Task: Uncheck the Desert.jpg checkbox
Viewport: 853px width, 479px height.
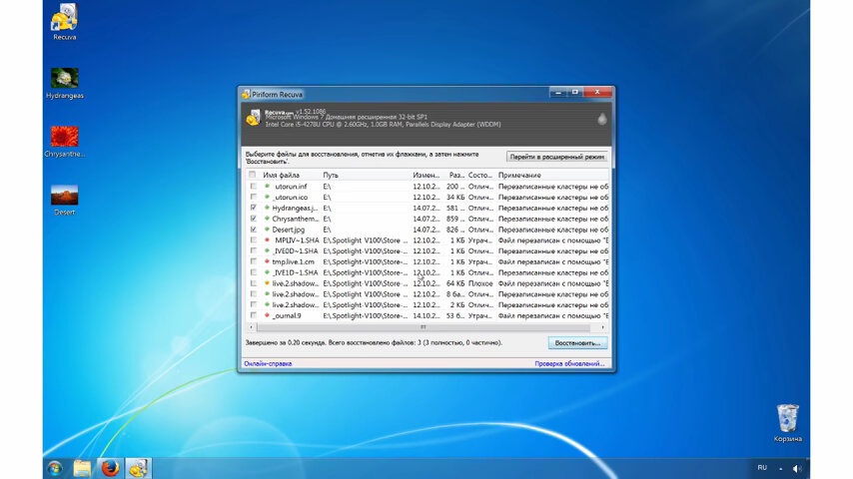Action: [254, 230]
